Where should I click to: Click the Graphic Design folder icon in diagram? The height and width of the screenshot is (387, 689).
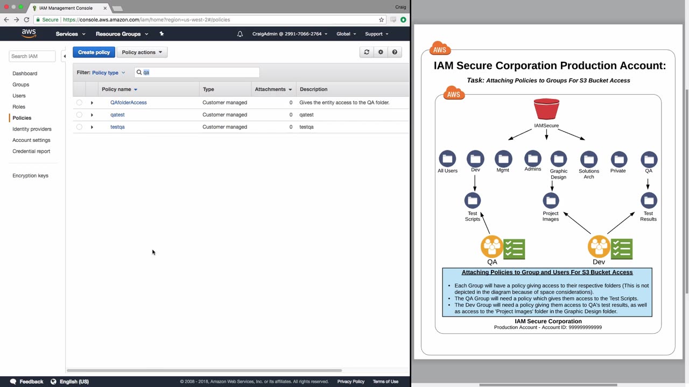(x=559, y=159)
